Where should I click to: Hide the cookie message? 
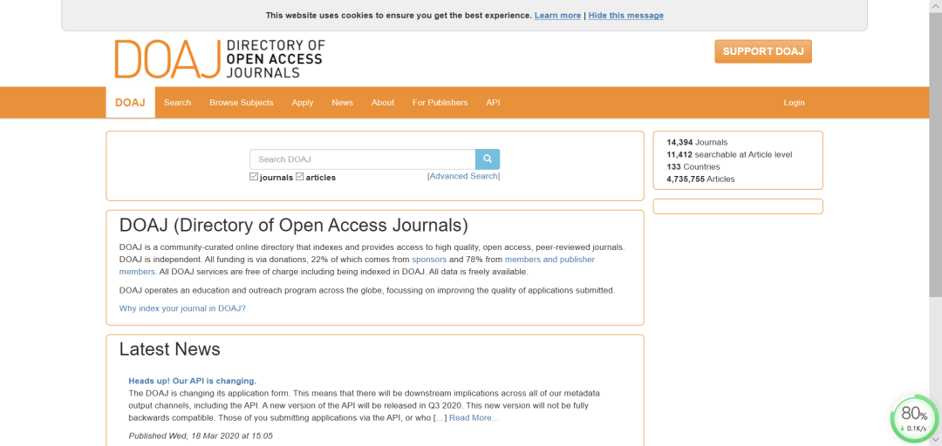pos(626,16)
